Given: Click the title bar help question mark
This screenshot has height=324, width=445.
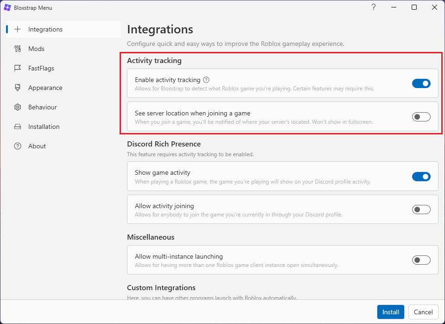Looking at the screenshot, I should 374,7.
